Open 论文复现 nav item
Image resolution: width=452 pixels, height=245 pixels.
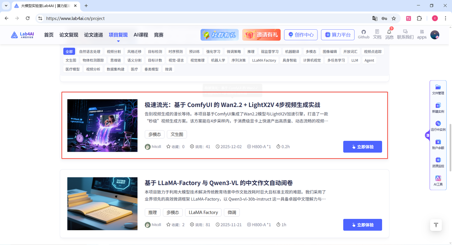69,35
